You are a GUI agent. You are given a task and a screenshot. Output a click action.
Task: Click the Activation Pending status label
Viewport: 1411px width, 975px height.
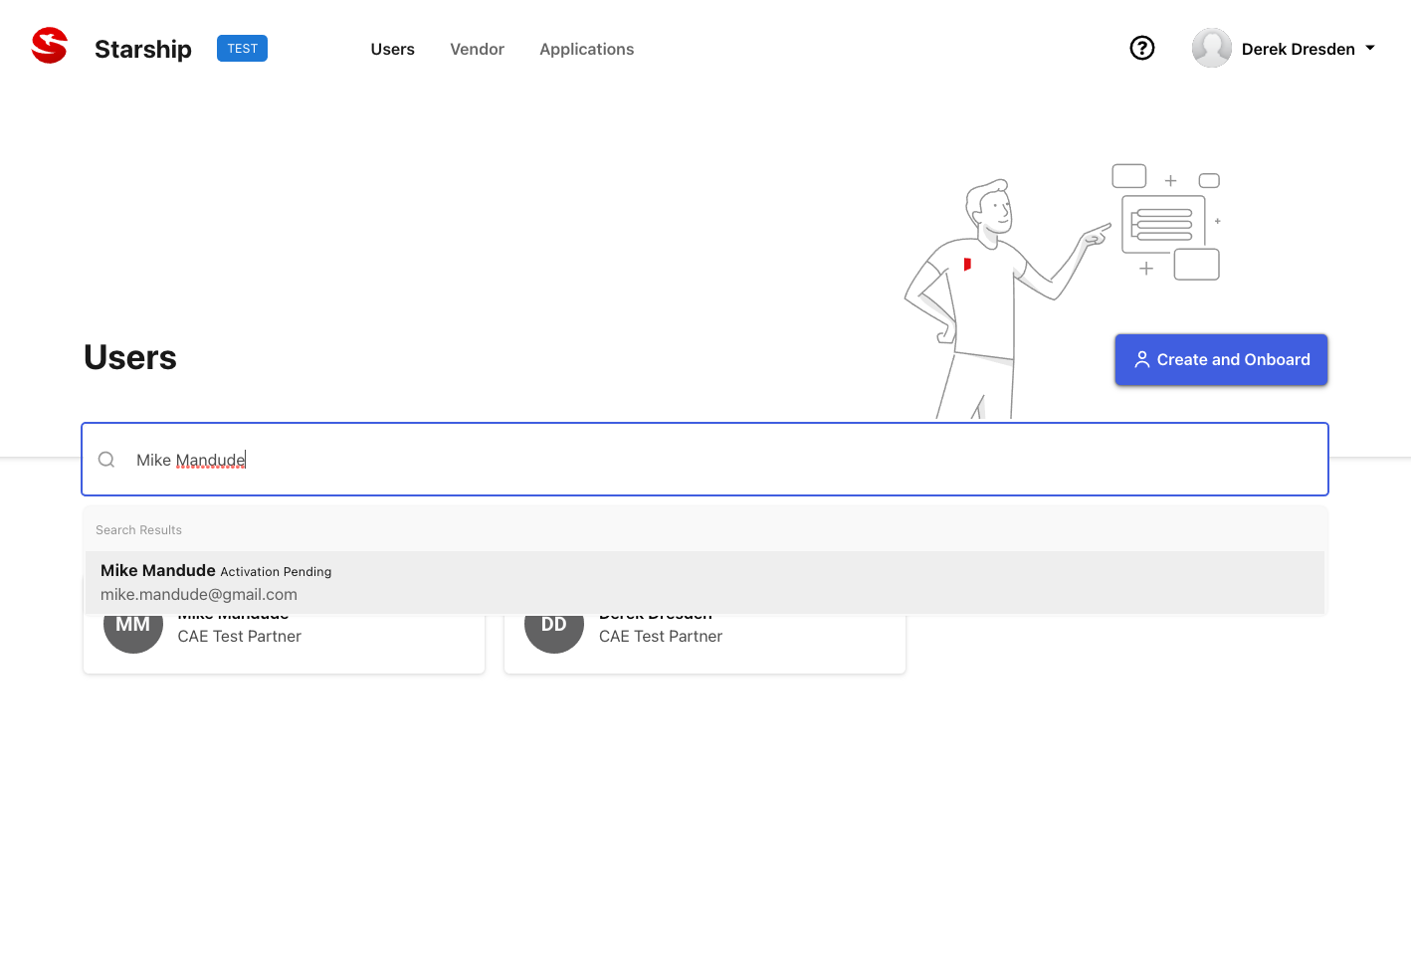[x=276, y=571]
